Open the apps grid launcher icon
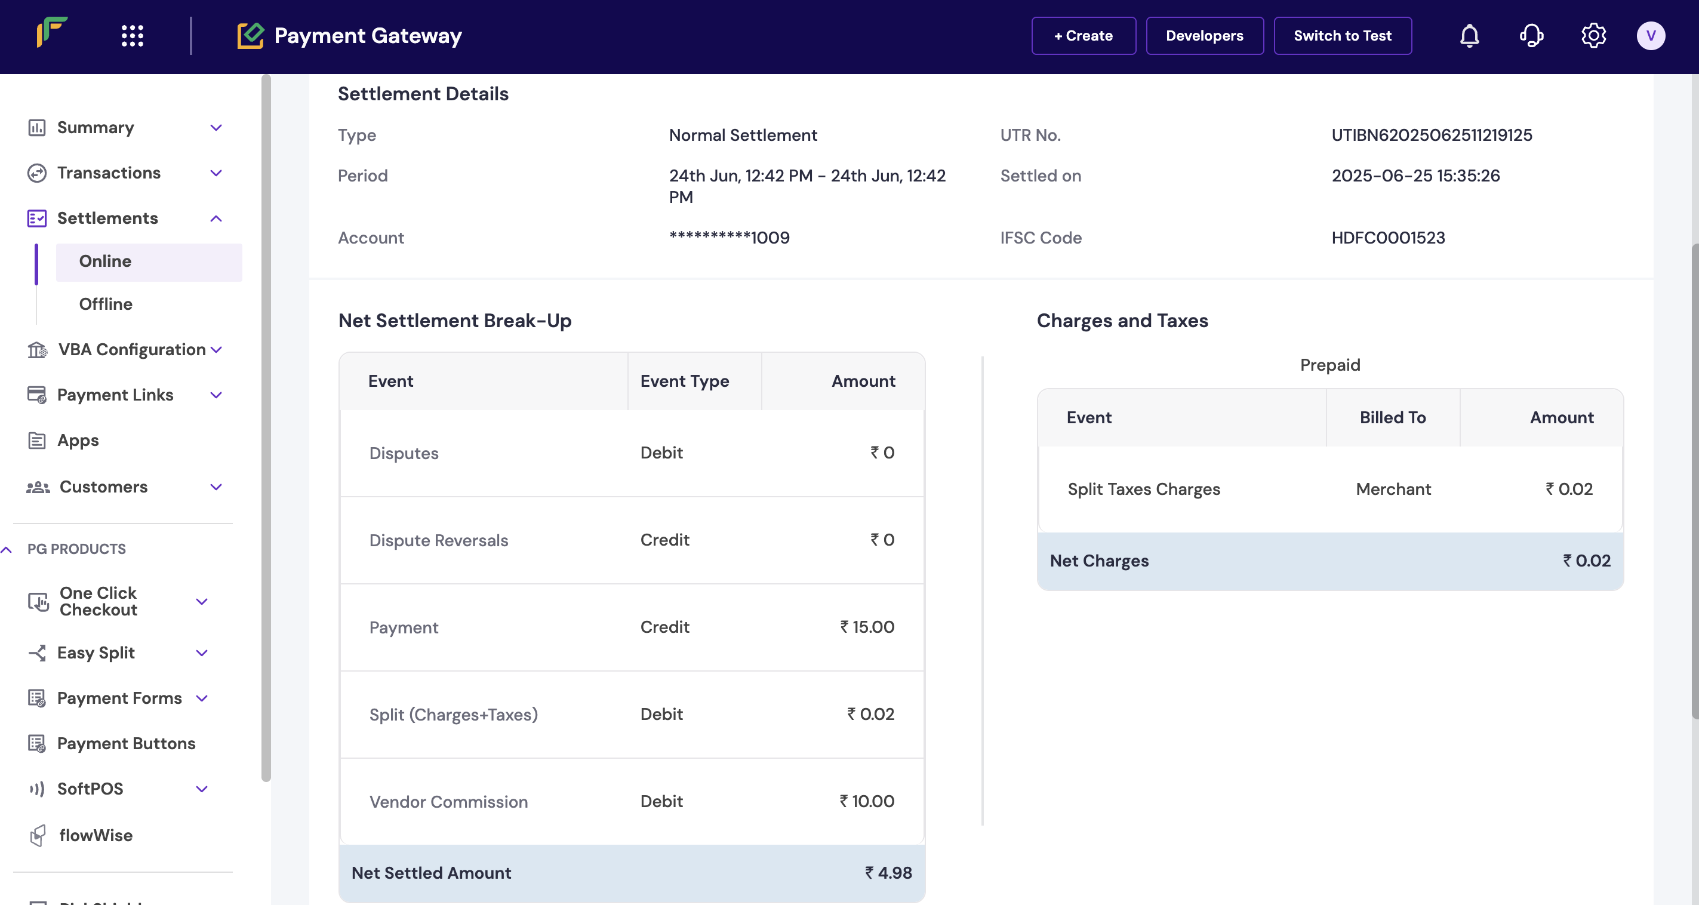The image size is (1699, 905). (132, 36)
